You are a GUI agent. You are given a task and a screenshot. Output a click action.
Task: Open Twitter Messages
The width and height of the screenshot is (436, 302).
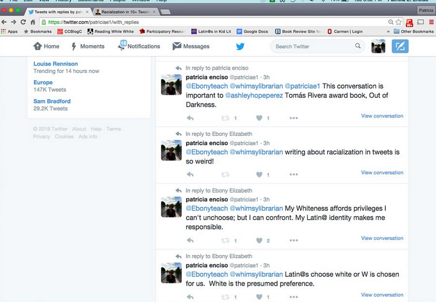(191, 46)
